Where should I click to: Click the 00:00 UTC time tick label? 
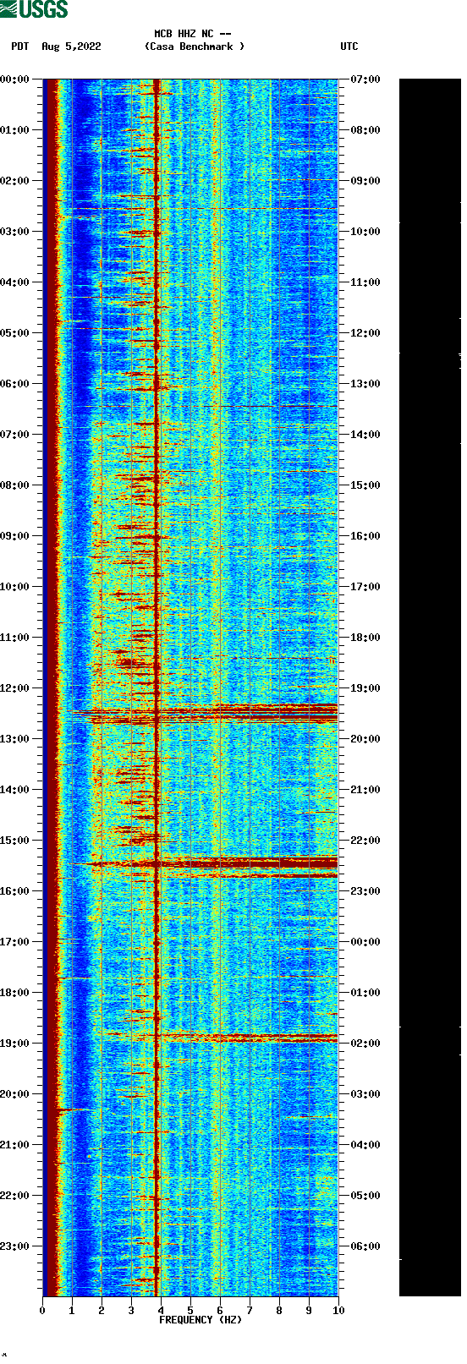point(365,942)
